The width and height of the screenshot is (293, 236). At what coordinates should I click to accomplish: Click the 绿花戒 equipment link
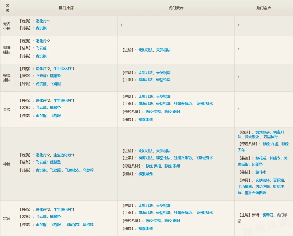pos(261,158)
